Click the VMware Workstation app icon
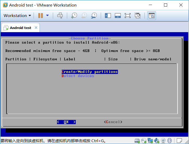Image resolution: width=189 pixels, height=144 pixels. tap(5, 5)
